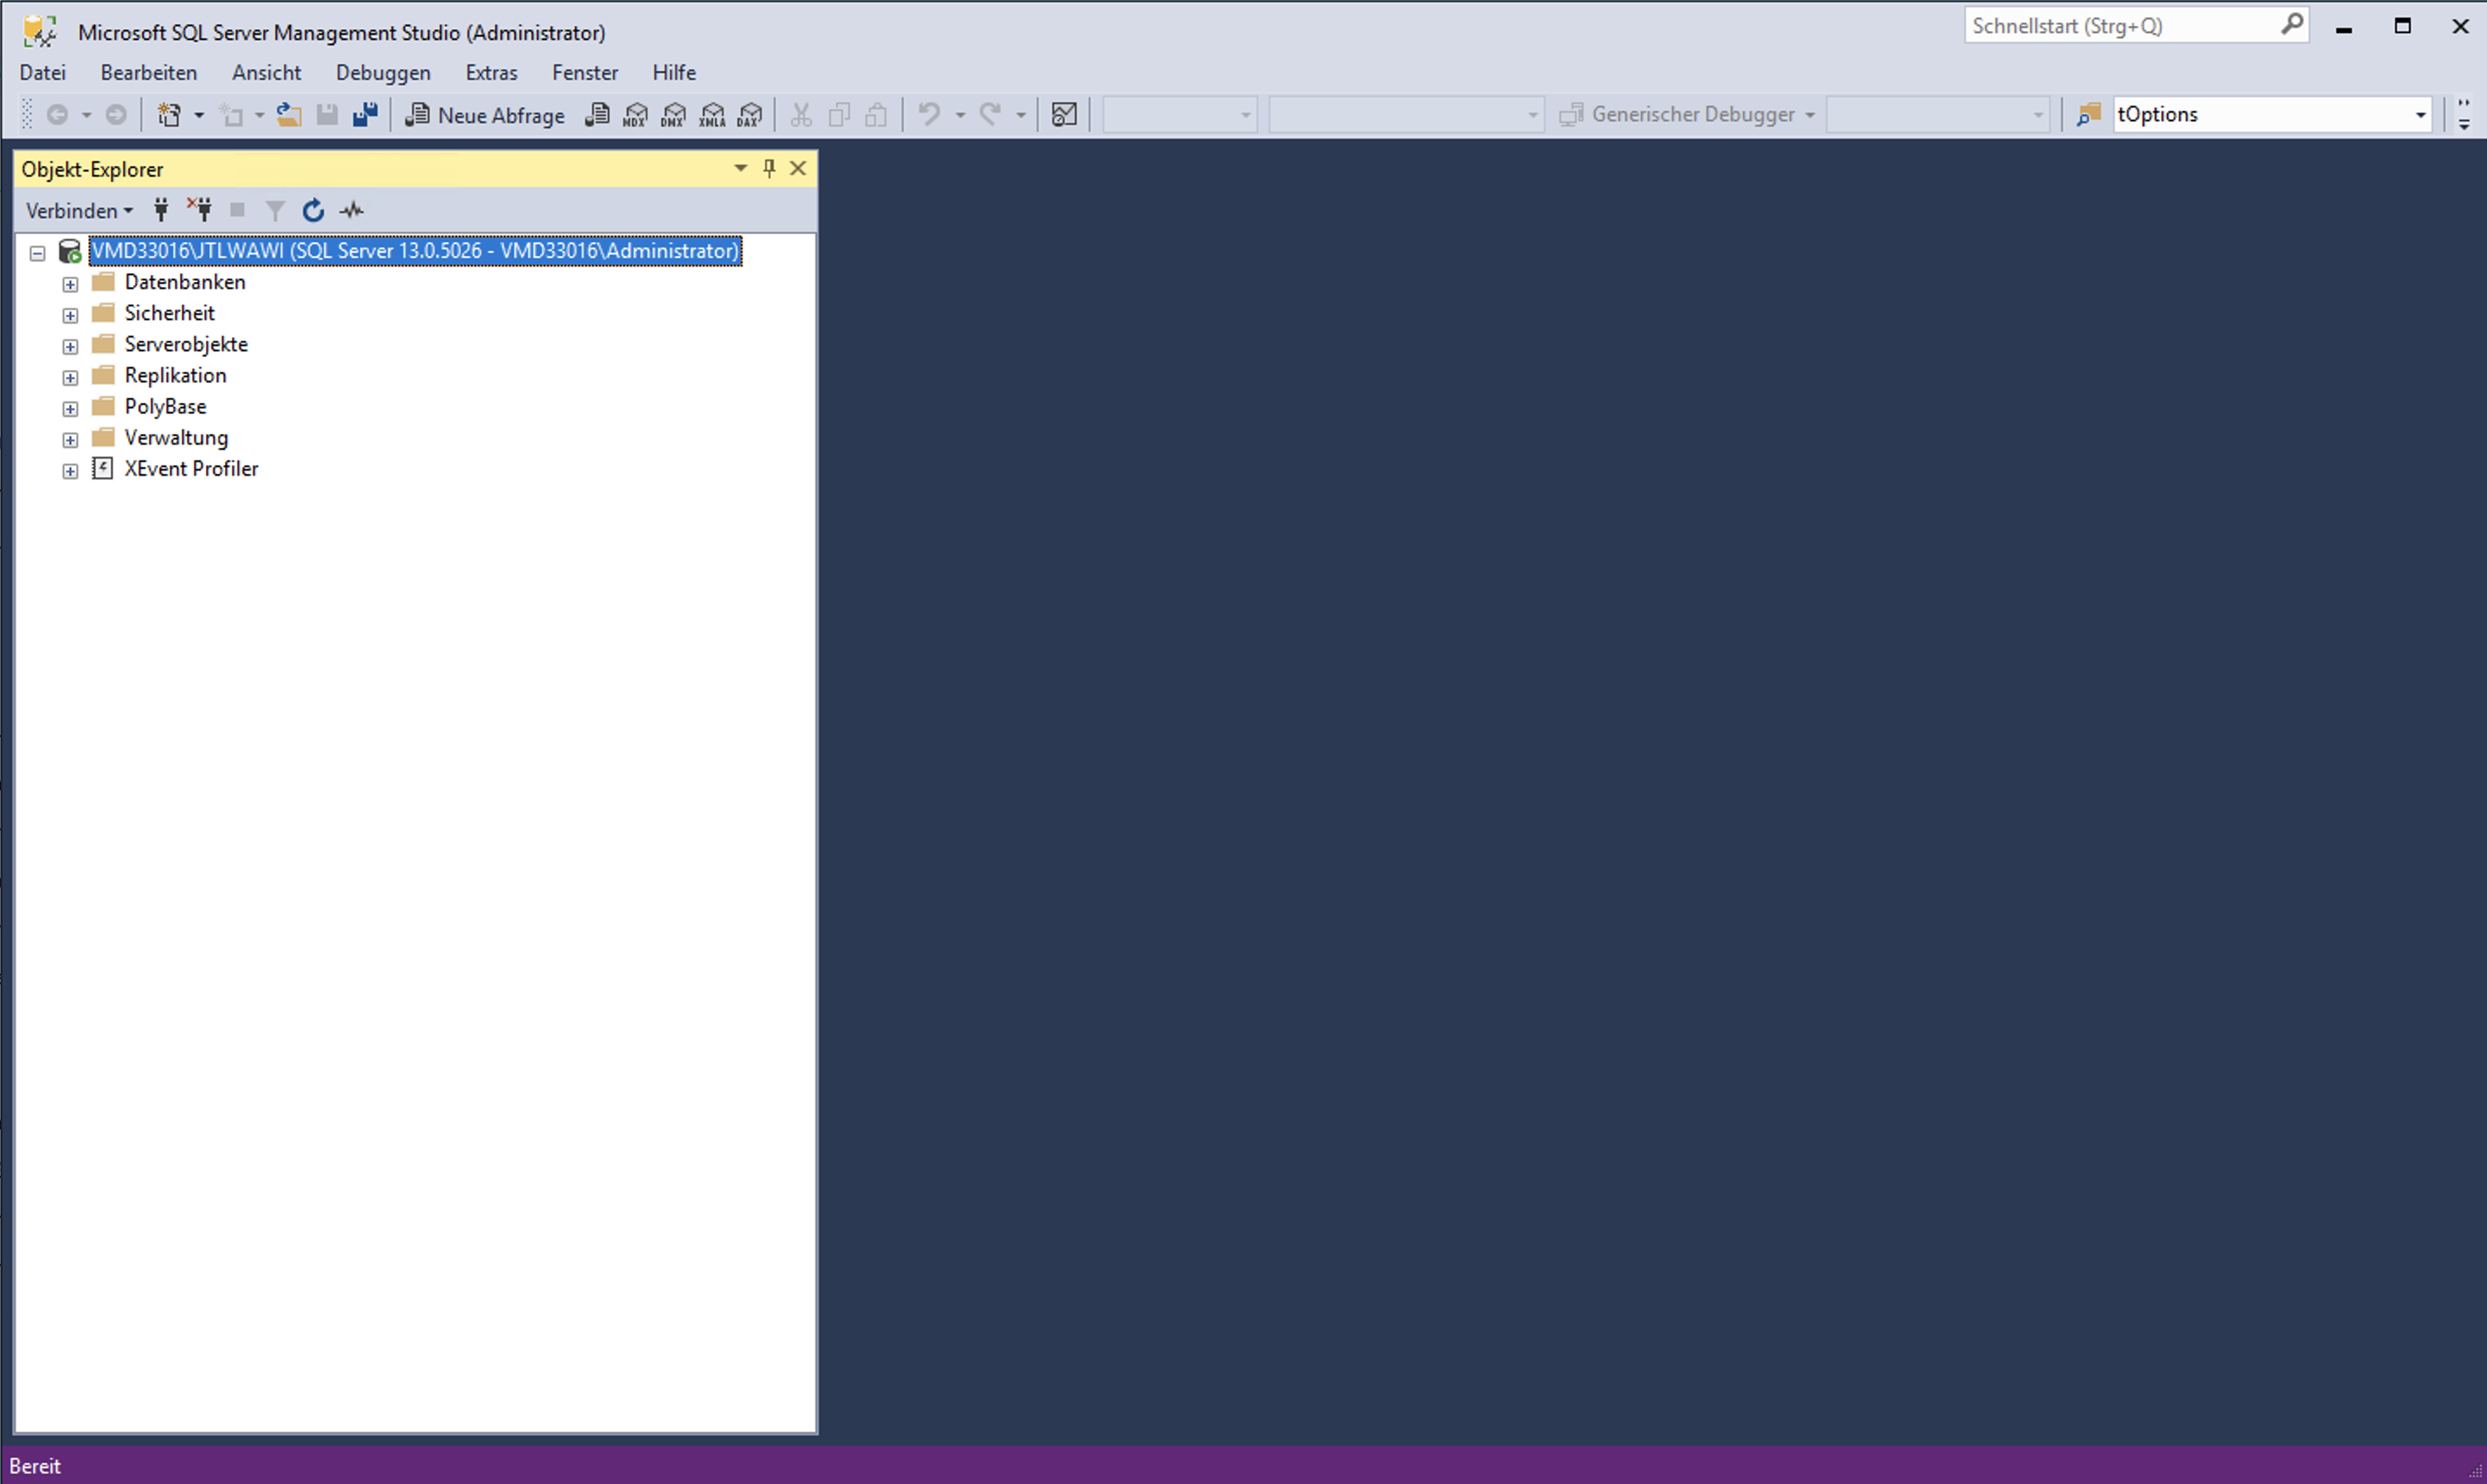Toggle the Objekt-Explorer auto-hide pin
The height and width of the screenshot is (1484, 2487).
pos(769,168)
